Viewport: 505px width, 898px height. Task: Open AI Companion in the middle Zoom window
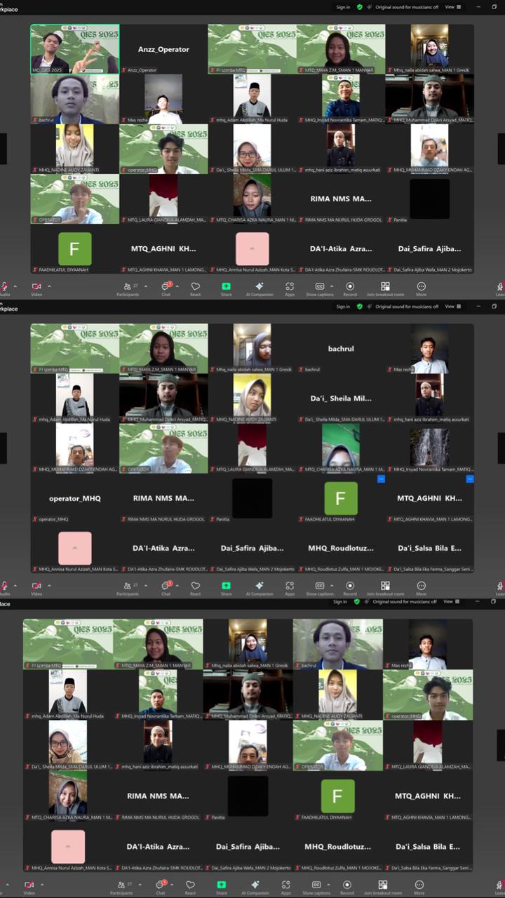(260, 587)
